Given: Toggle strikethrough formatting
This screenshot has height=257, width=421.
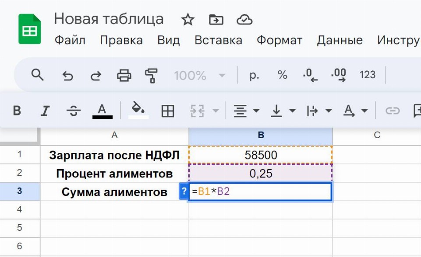Looking at the screenshot, I should tap(73, 111).
